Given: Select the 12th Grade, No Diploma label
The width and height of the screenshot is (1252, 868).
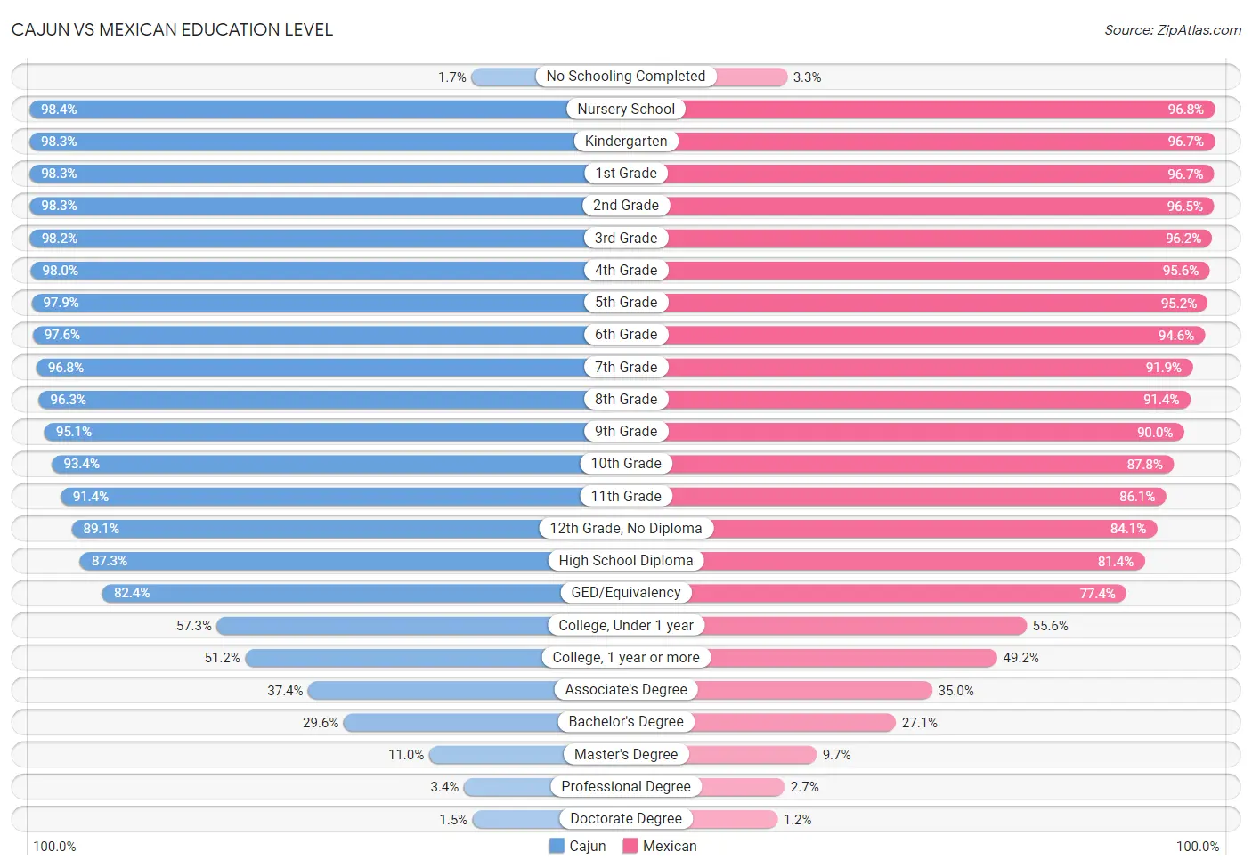Looking at the screenshot, I should [626, 528].
